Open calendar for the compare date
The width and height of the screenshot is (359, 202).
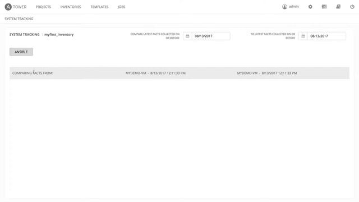coord(187,36)
